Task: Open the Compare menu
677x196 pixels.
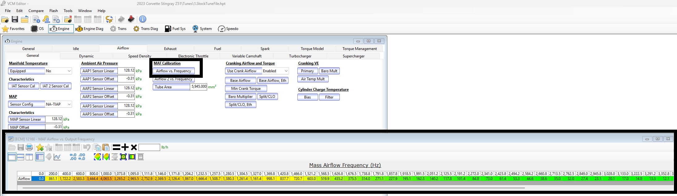Action: (36, 11)
